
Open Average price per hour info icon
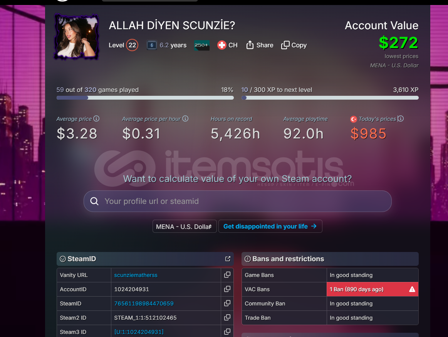point(185,118)
